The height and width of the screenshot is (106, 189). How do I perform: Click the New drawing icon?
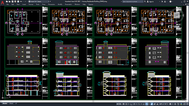7,1
